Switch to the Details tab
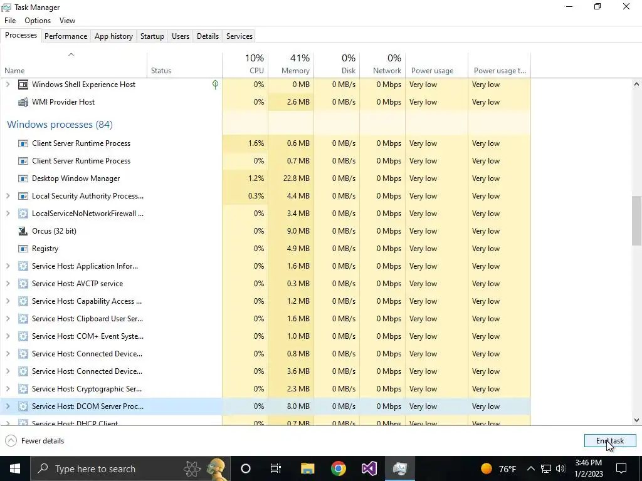The height and width of the screenshot is (481, 642). coord(208,36)
